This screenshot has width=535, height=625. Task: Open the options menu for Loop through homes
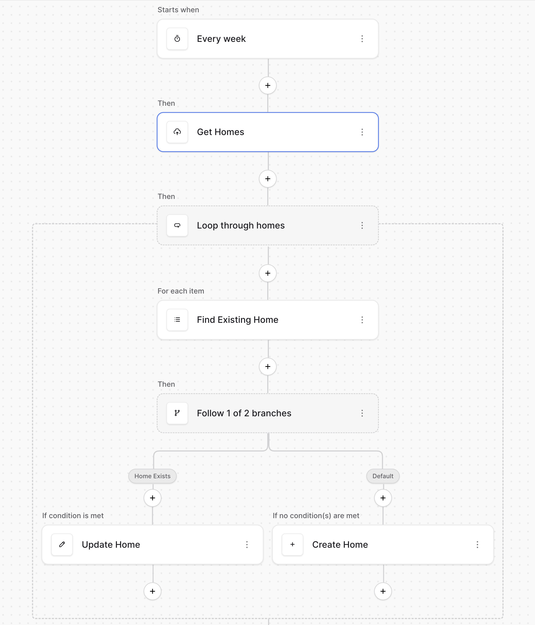click(362, 226)
